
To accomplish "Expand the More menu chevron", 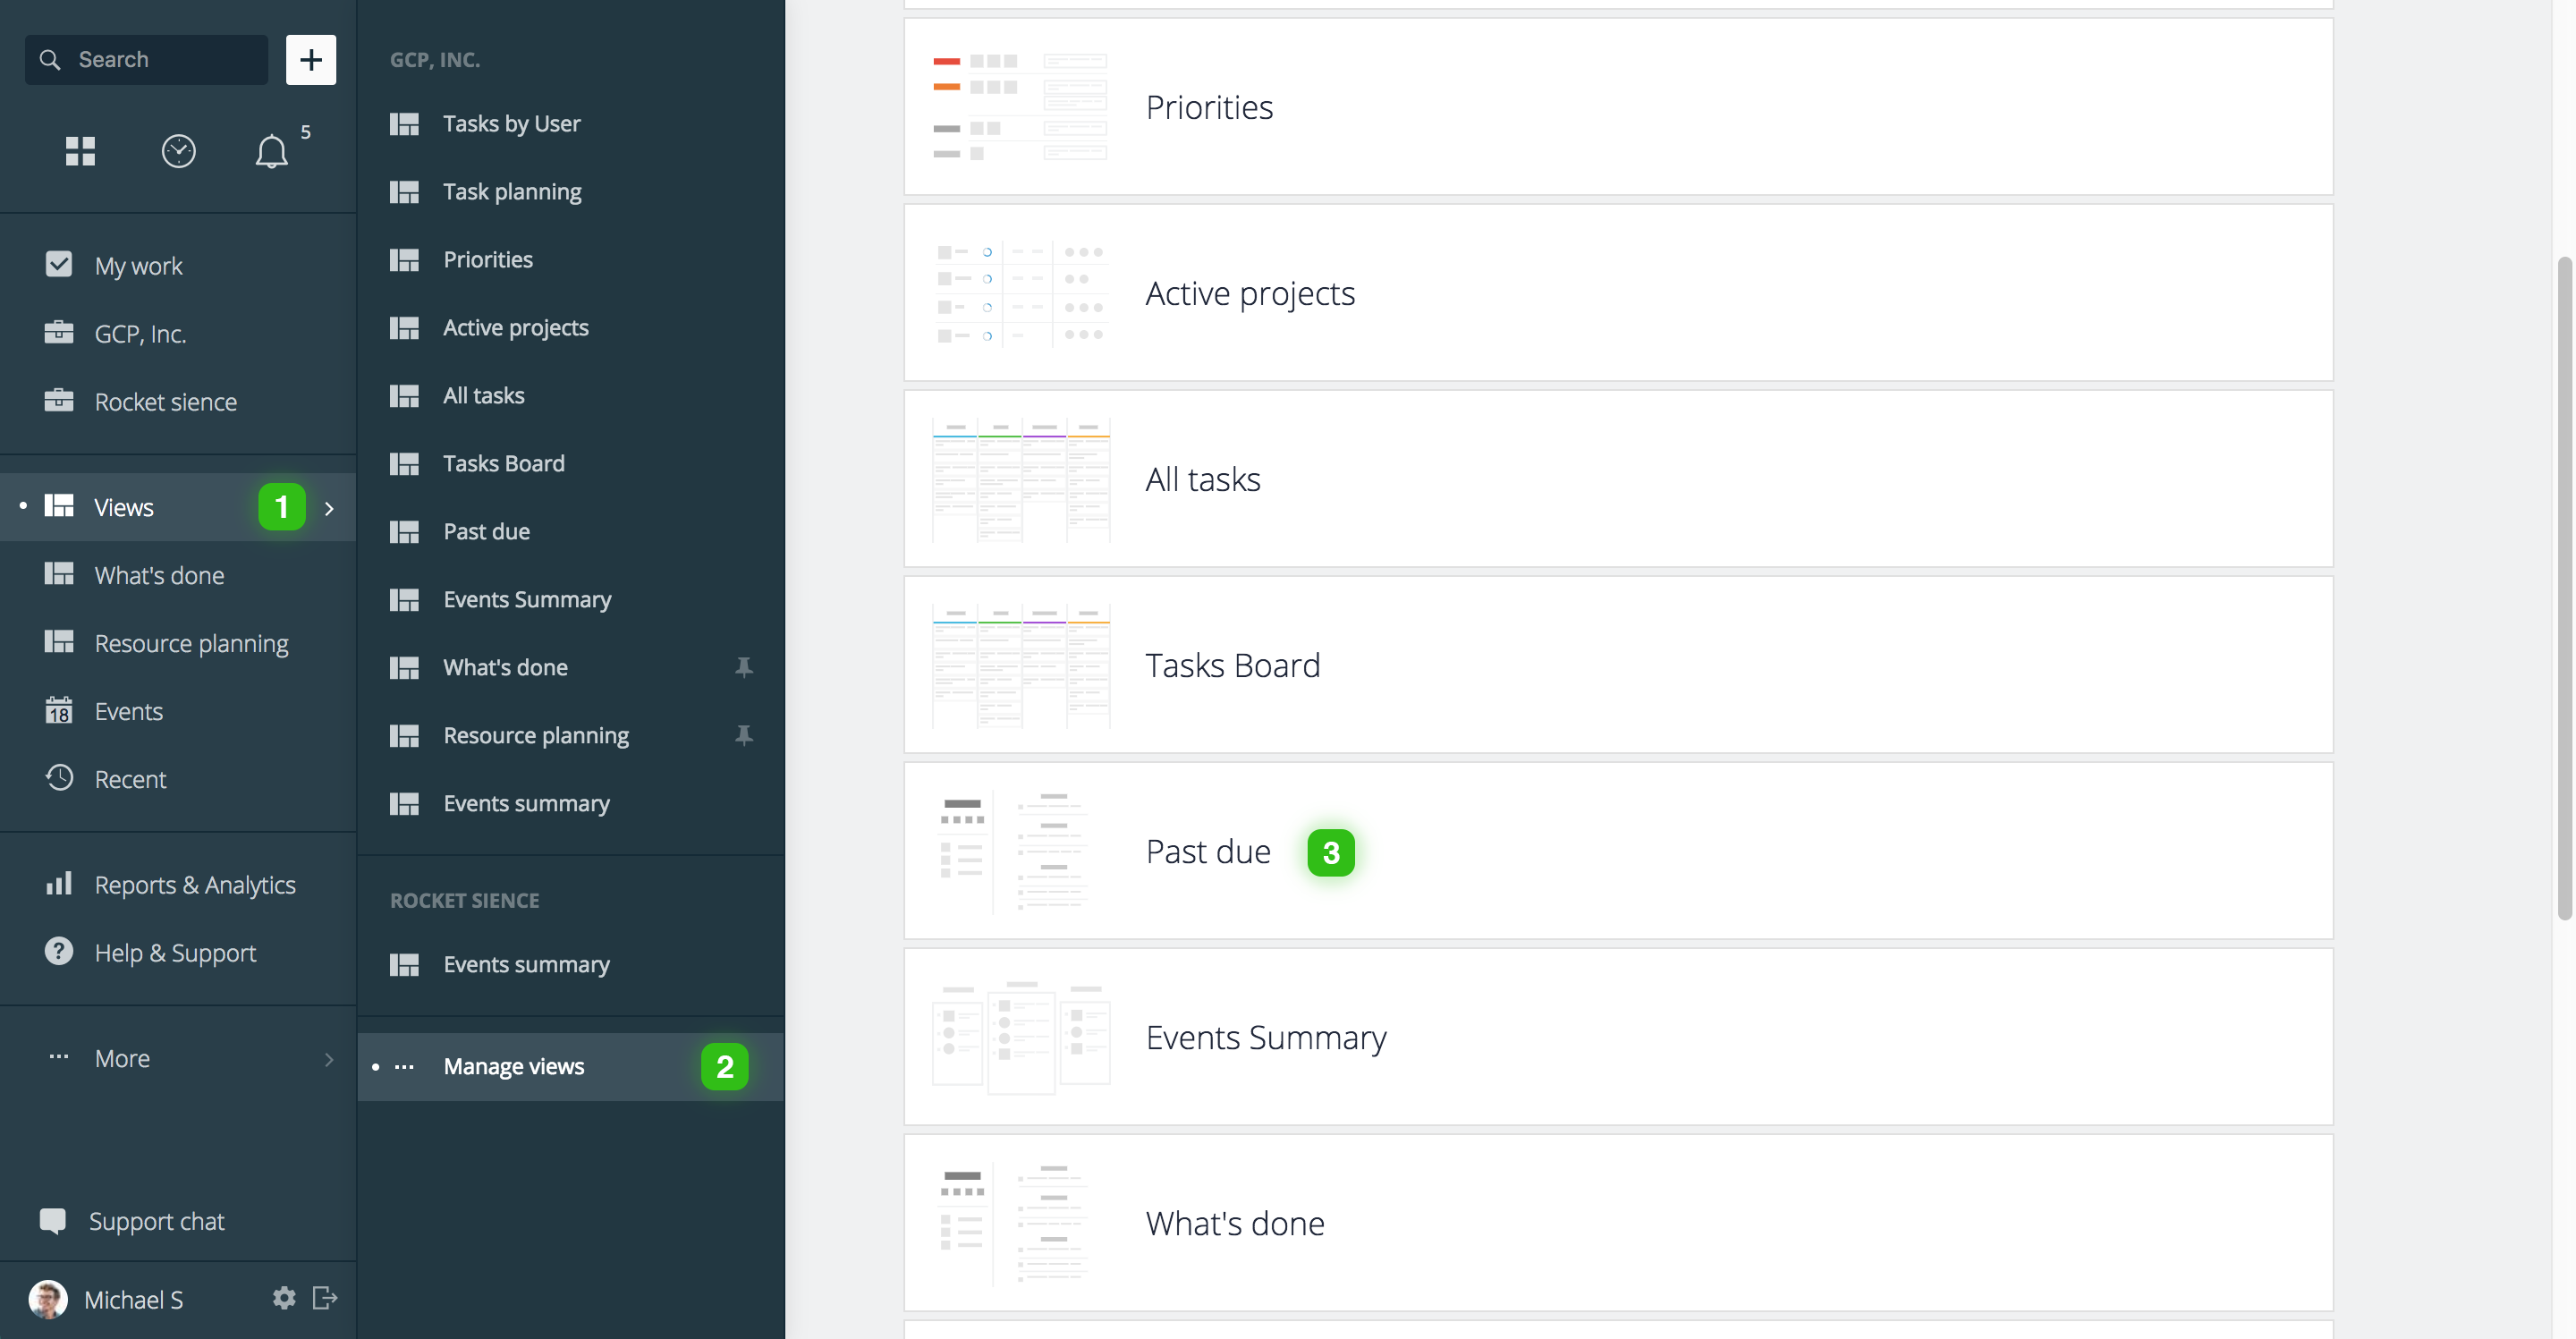I will click(x=329, y=1059).
